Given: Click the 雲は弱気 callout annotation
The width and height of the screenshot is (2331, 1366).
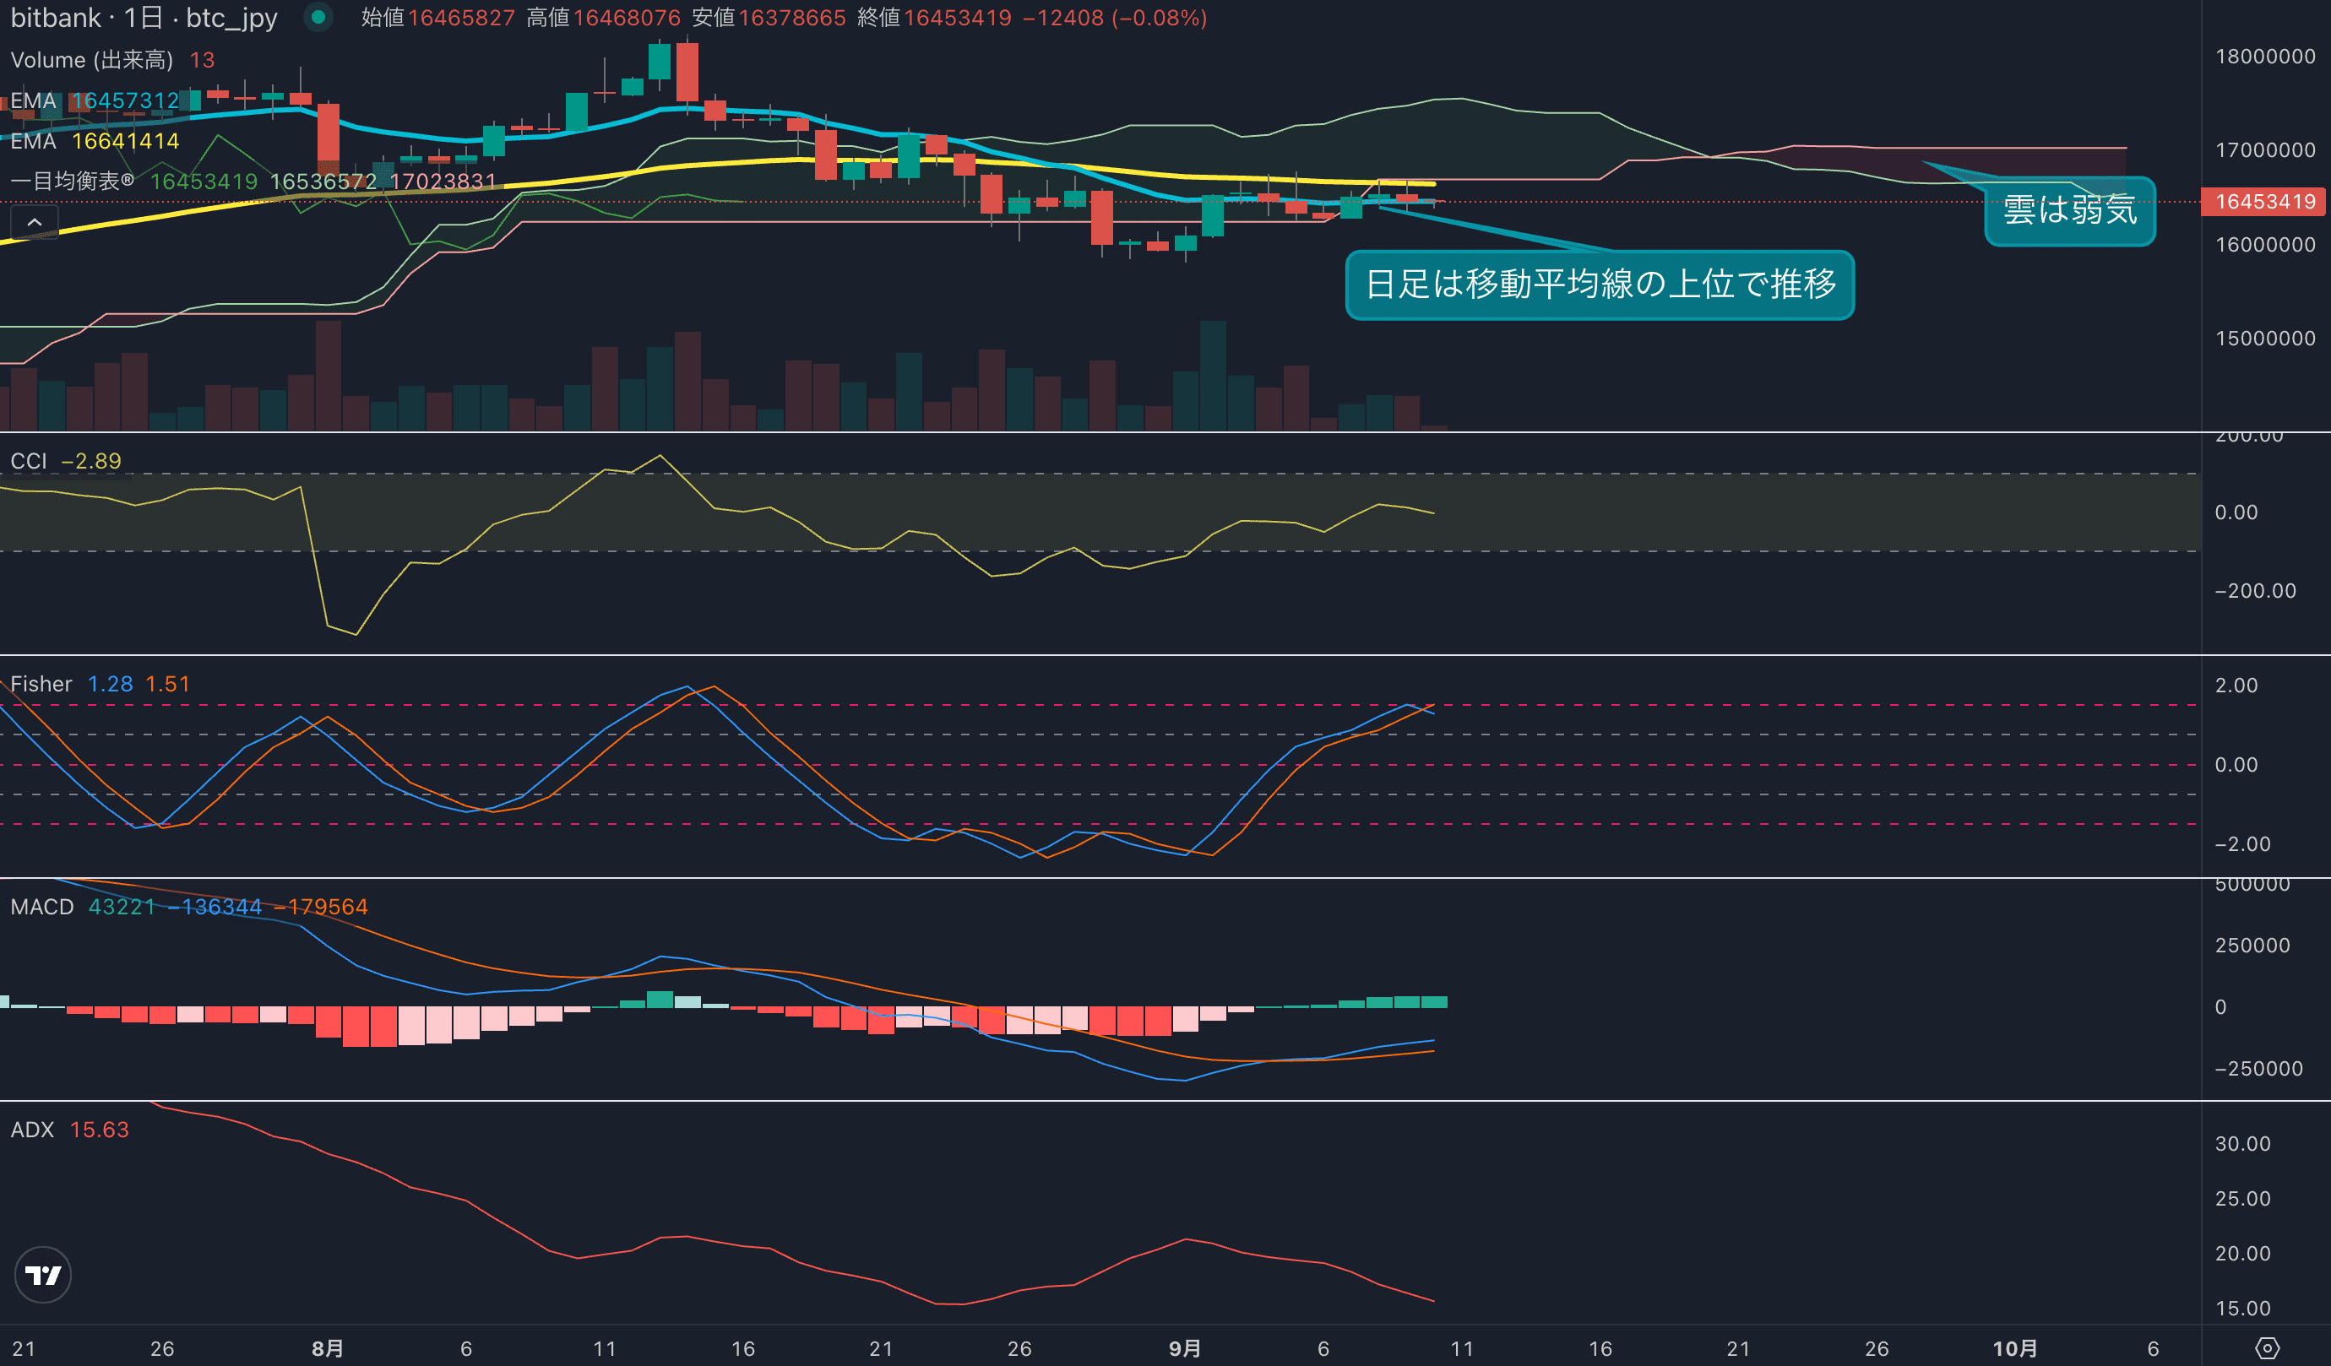Looking at the screenshot, I should tap(2069, 211).
